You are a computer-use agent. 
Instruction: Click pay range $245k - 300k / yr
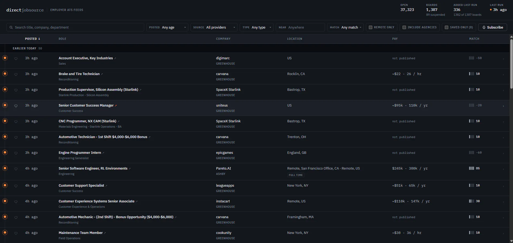(410, 168)
